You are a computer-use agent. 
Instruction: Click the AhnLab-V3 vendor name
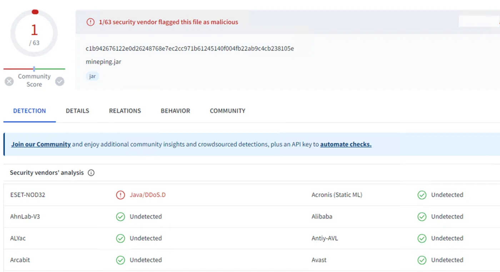pos(25,217)
